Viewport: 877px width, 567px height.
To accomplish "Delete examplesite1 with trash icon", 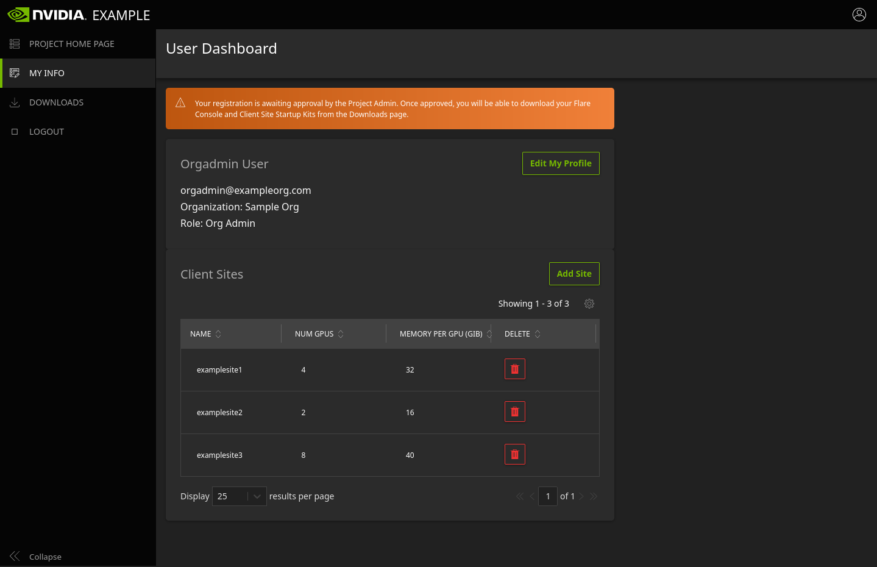I will pos(515,369).
